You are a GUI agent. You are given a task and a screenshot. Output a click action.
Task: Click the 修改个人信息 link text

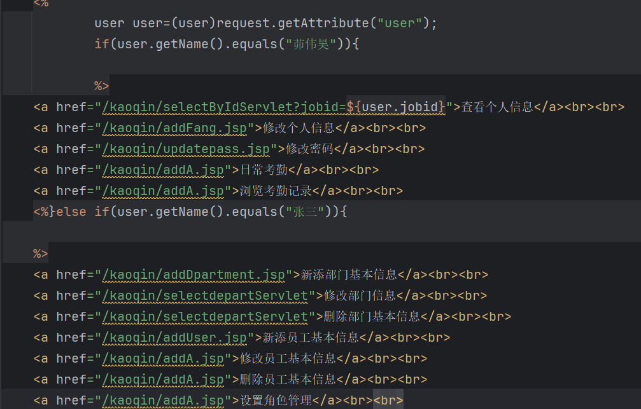[x=299, y=128]
